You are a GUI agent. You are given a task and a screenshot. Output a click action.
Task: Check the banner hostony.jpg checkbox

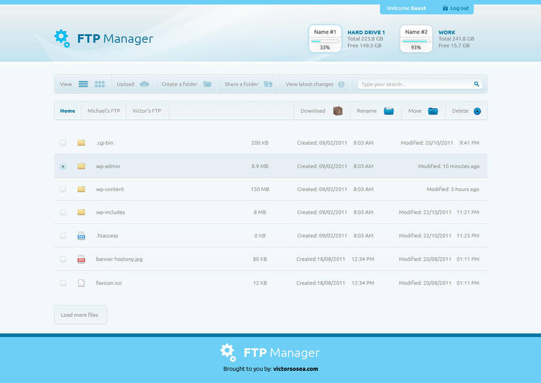[x=63, y=259]
